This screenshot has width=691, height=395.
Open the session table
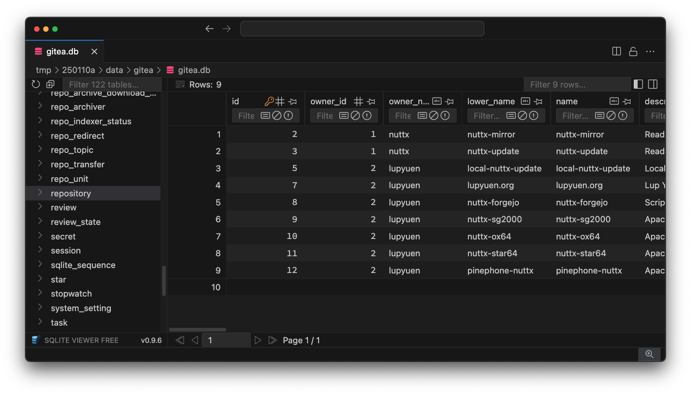tap(66, 250)
